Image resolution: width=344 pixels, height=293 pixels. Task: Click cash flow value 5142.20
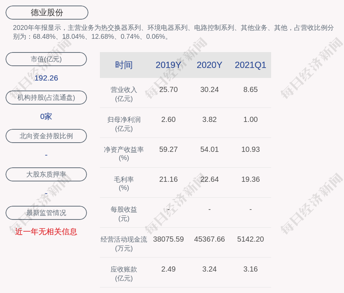(x=250, y=239)
